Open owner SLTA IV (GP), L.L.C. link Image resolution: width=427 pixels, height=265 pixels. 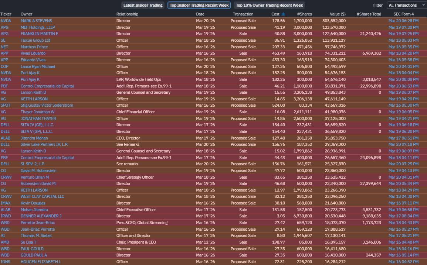[37, 125]
